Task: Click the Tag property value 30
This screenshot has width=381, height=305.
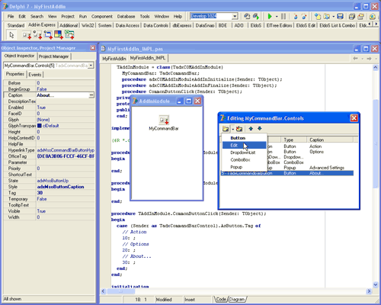Action: (x=40, y=193)
